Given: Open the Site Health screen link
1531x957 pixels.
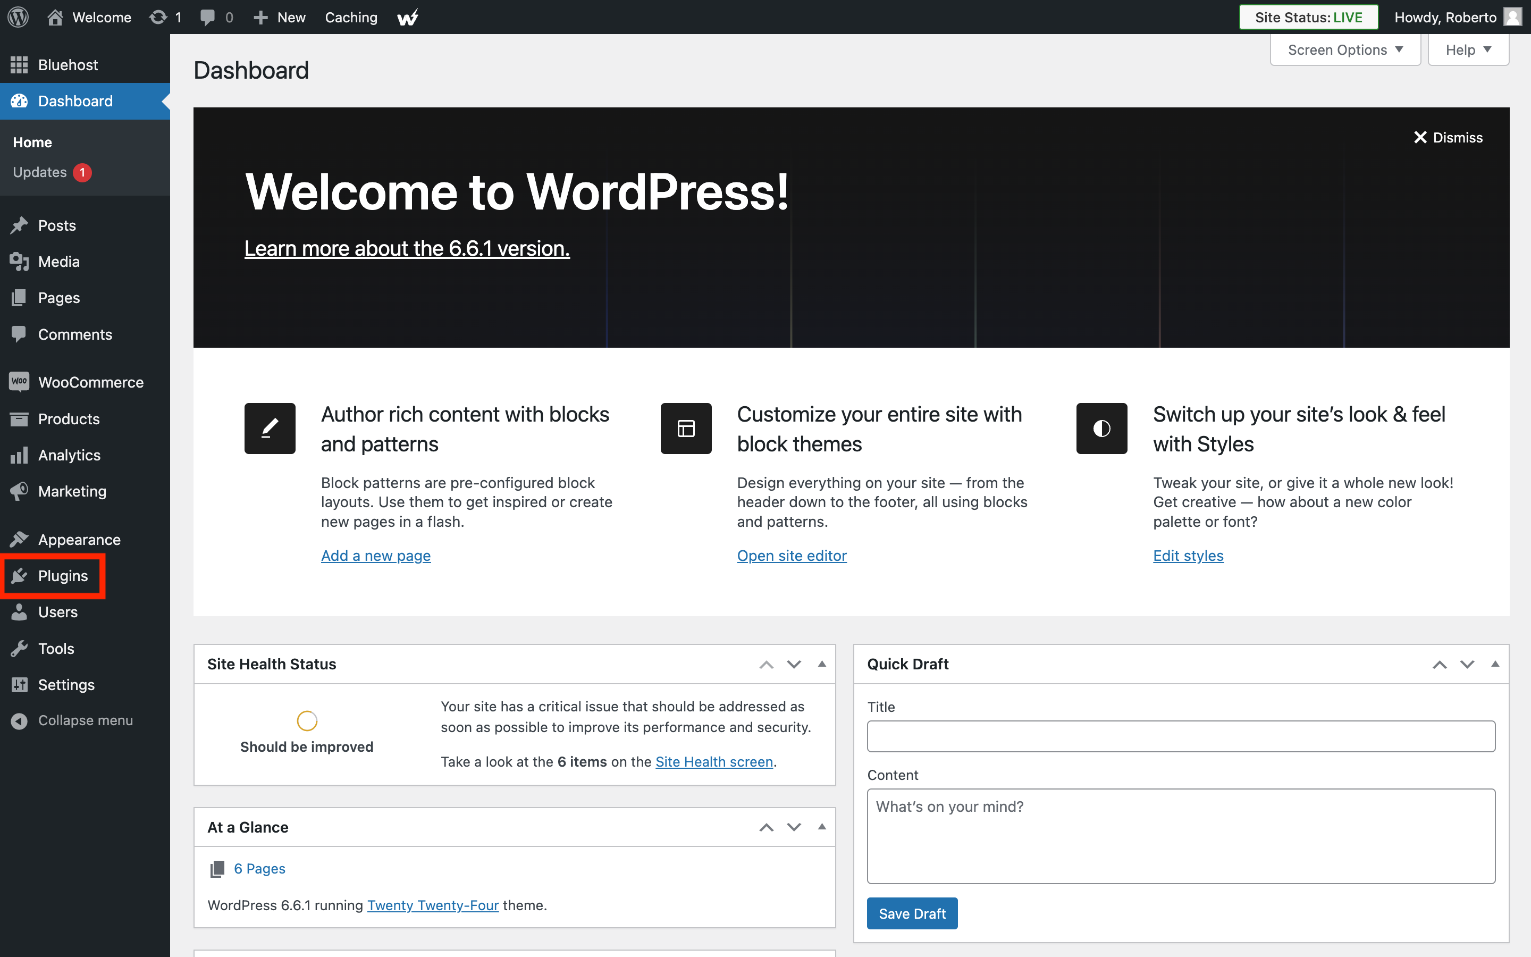Looking at the screenshot, I should 714,762.
